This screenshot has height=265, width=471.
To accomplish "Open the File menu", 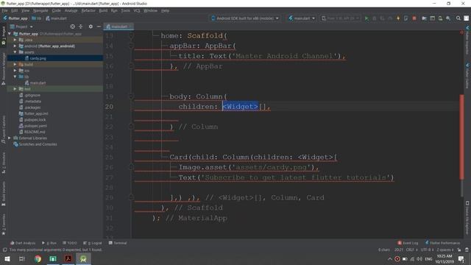I will (4, 10).
